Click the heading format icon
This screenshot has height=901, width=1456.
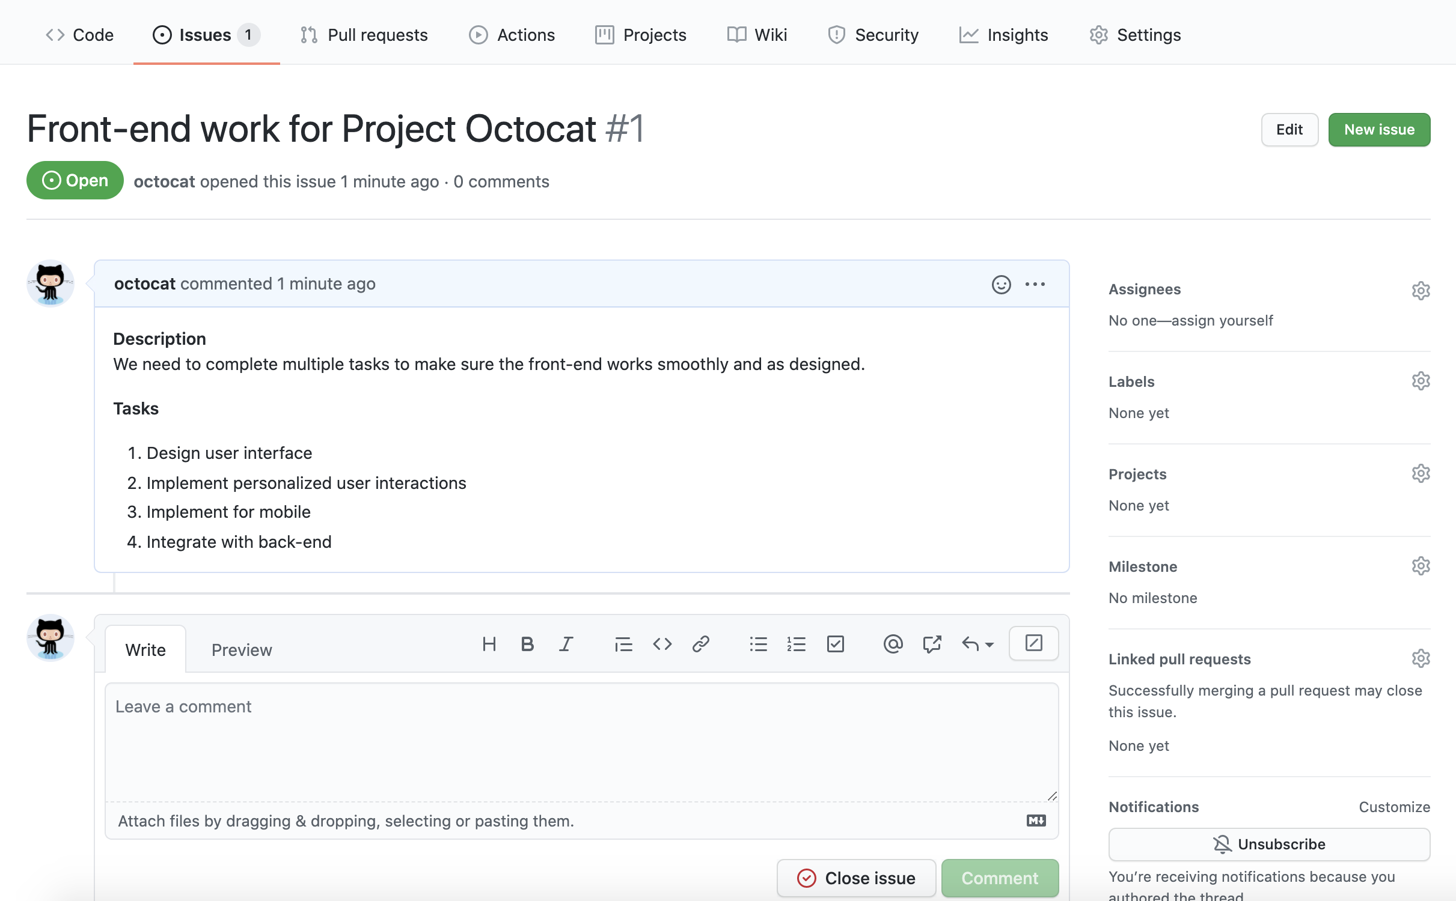click(x=488, y=643)
